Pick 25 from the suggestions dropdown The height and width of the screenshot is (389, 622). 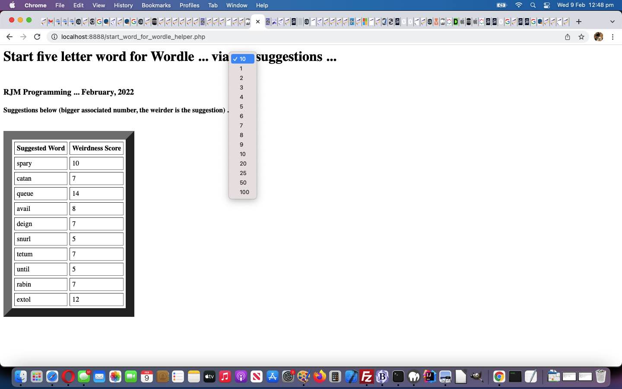[x=243, y=173]
